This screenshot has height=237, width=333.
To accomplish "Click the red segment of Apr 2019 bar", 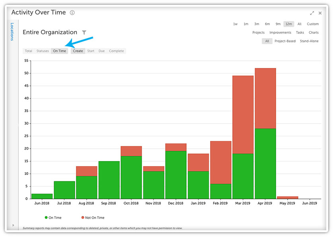I will coord(265,99).
